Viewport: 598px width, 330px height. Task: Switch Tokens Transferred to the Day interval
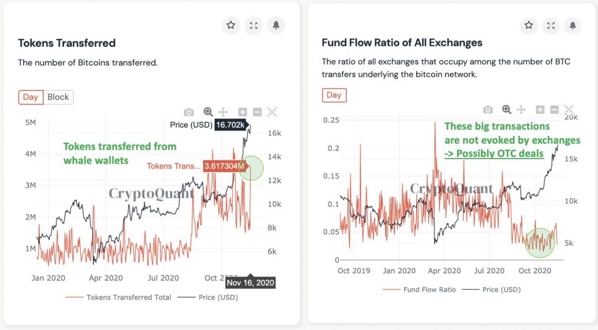coord(31,97)
